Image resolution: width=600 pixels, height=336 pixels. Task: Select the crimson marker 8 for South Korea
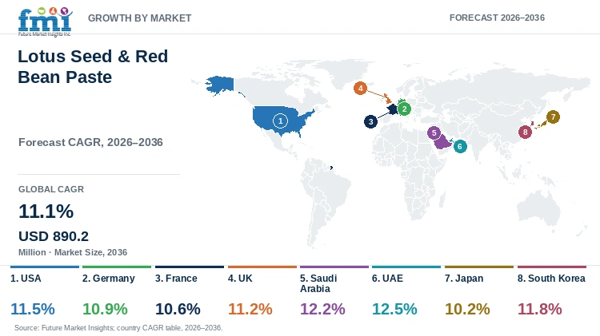525,132
